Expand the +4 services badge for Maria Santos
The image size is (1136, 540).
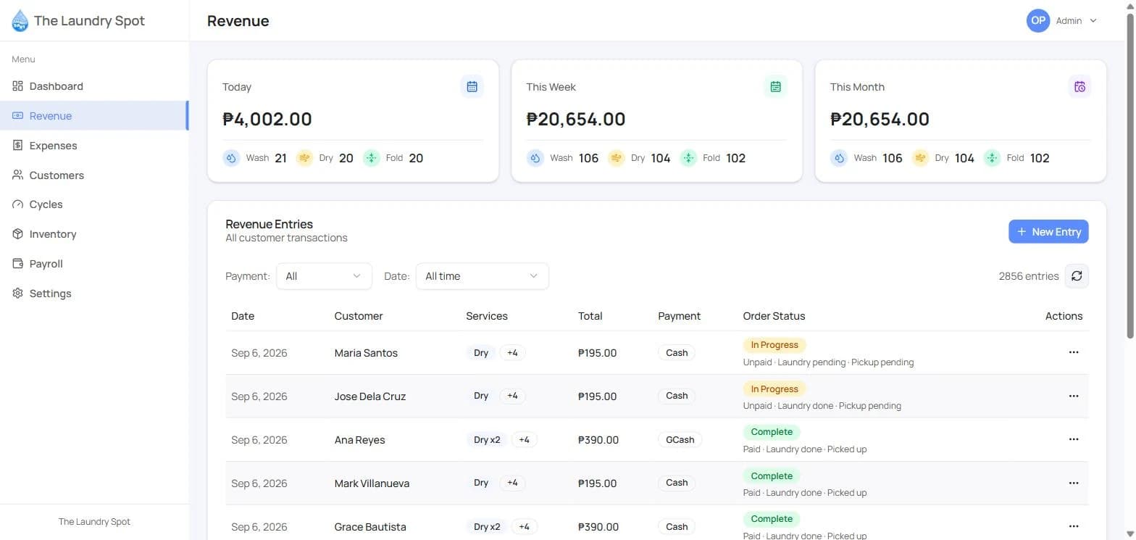click(x=512, y=353)
